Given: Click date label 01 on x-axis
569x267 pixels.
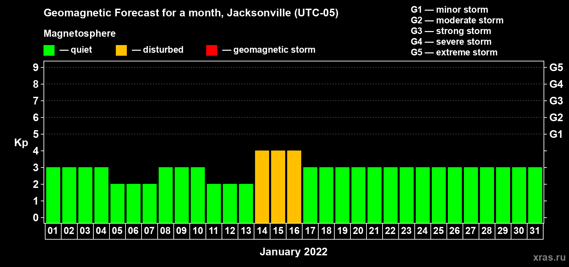Looking at the screenshot, I should pyautogui.click(x=53, y=231).
